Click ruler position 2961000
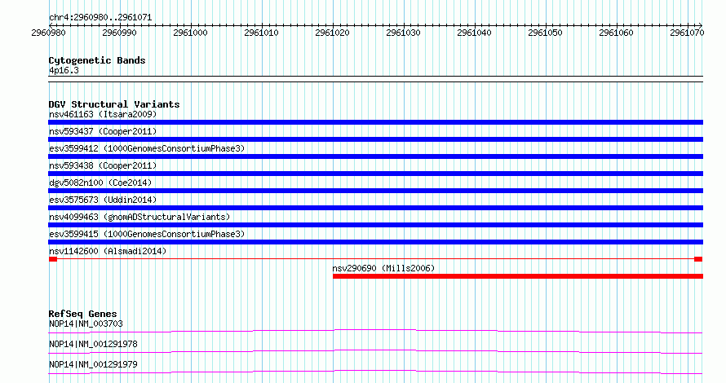This screenshot has width=726, height=383. [190, 33]
